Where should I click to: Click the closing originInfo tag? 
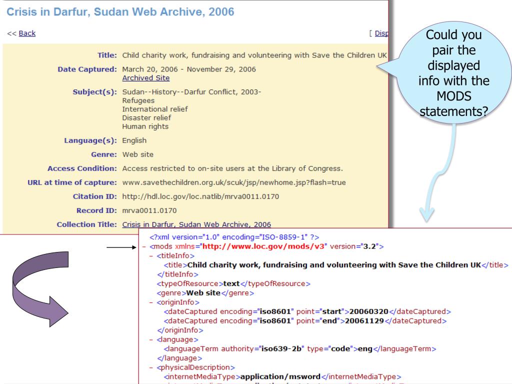coord(180,330)
